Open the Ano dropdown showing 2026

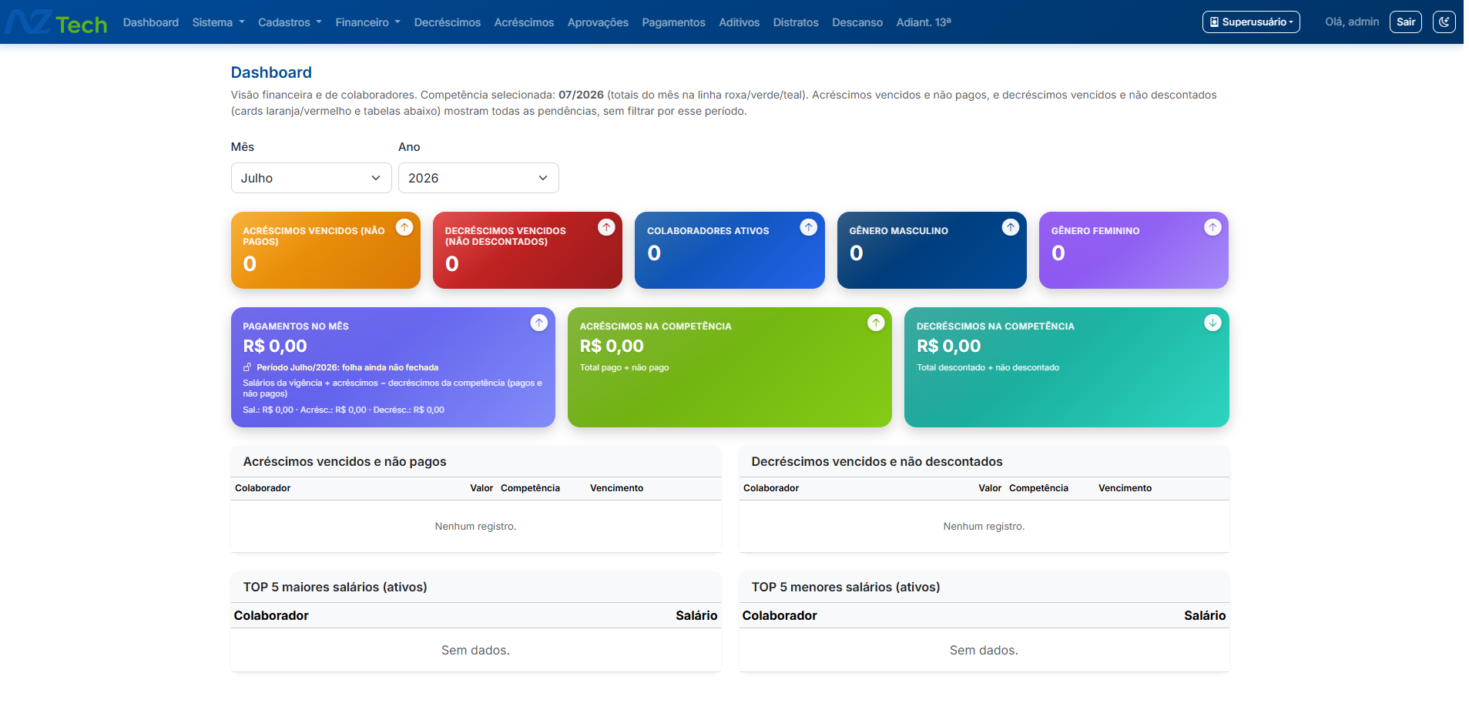point(478,178)
